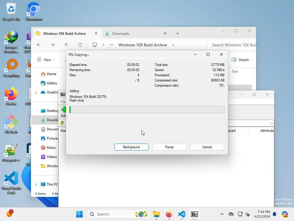The width and height of the screenshot is (294, 221).
Task: Open Chromium desktop shortcut
Action: pyautogui.click(x=34, y=12)
